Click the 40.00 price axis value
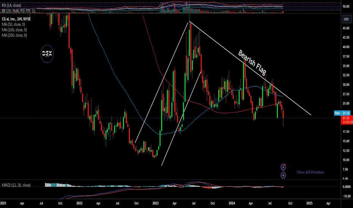Screen dimensions: 353x208 tap(346, 47)
